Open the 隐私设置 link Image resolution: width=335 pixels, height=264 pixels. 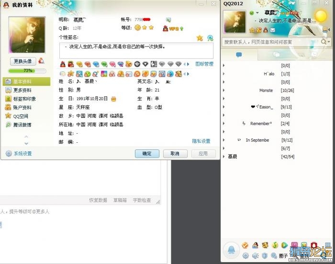pyautogui.click(x=201, y=141)
